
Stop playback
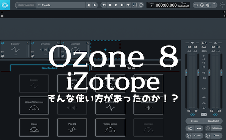click(x=110, y=5)
